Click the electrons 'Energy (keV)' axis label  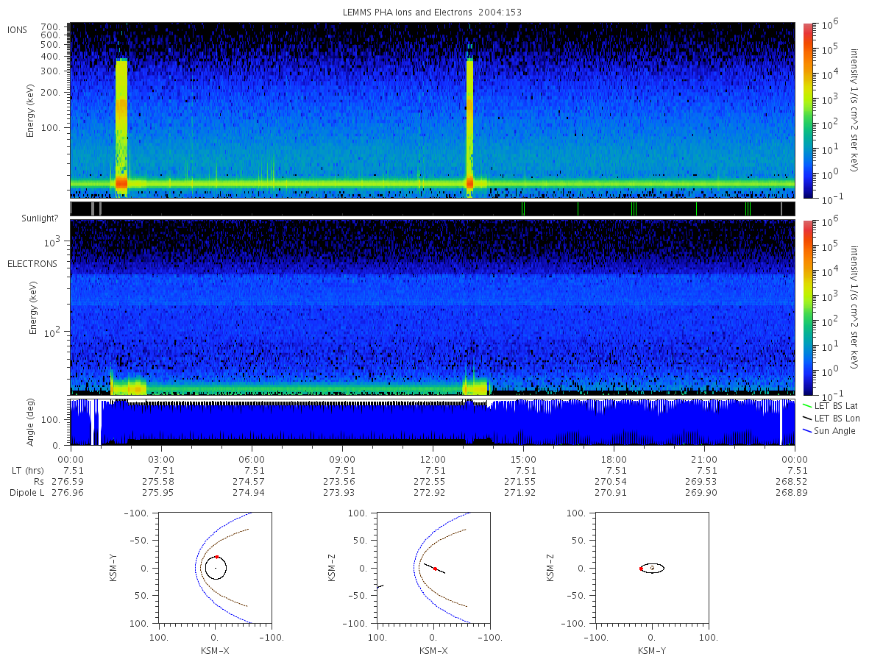coord(34,309)
